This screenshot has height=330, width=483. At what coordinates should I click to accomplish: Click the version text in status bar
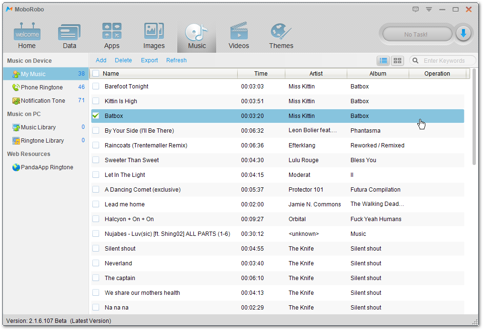coord(59,321)
